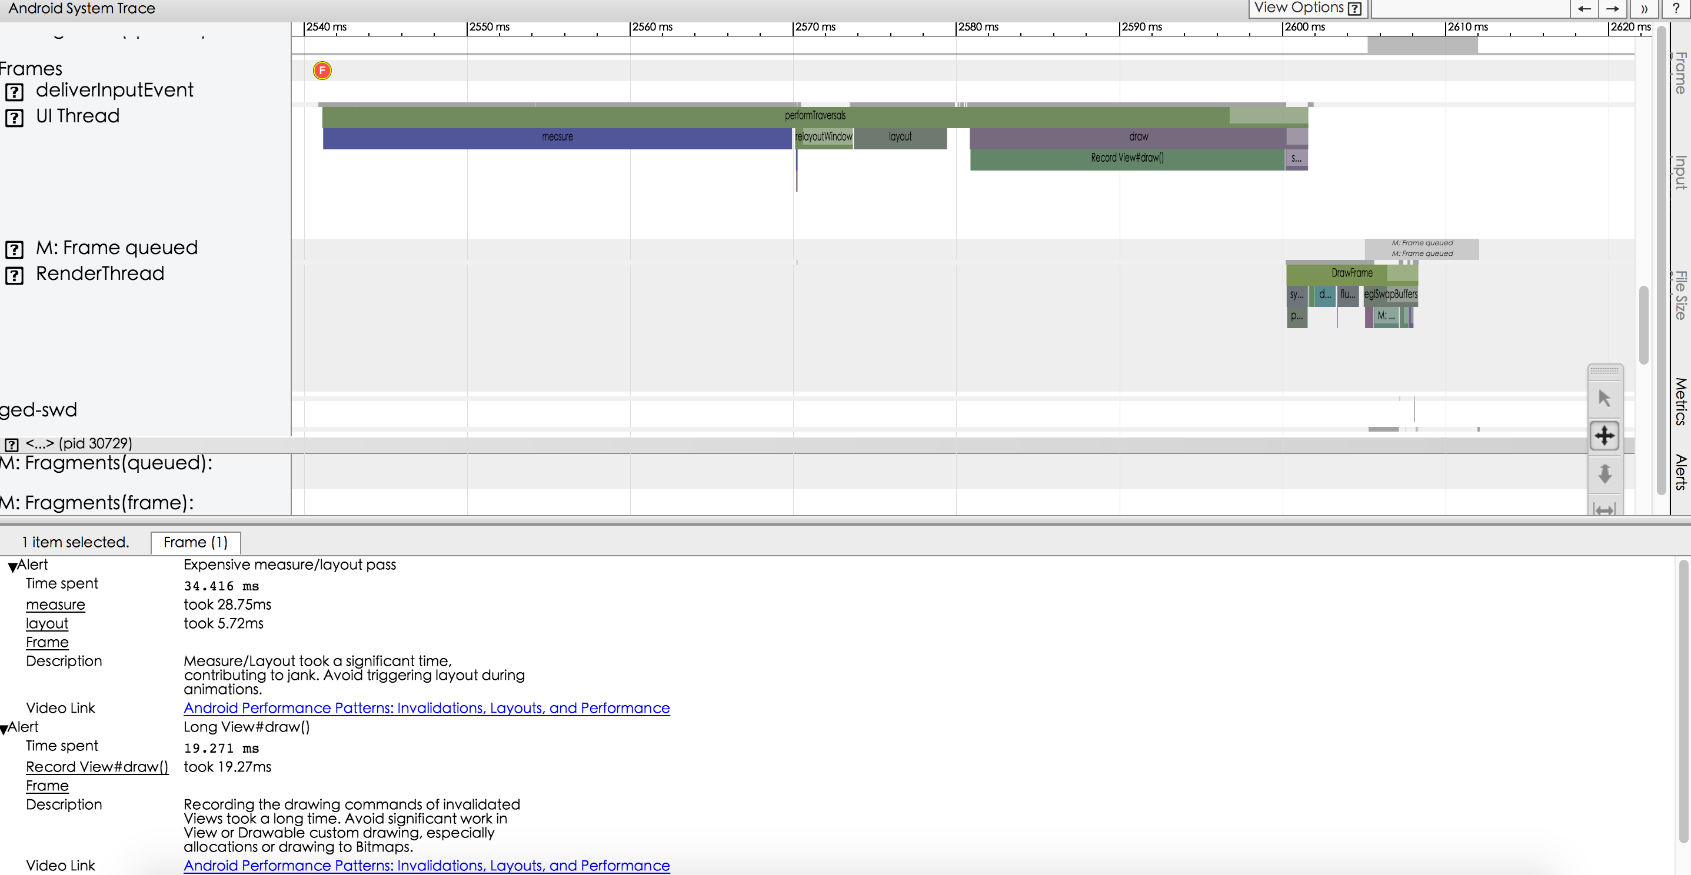Select the layout slice in timeline
This screenshot has height=875, width=1691.
tap(900, 137)
